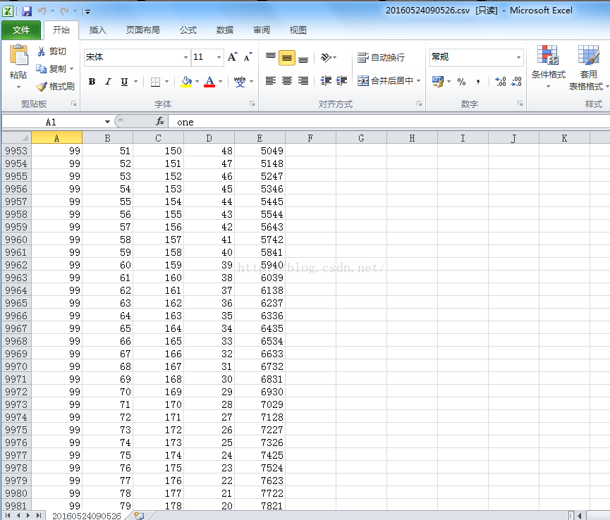Expand the font size dropdown
Viewport: 610px width, 520px height.
(x=219, y=58)
